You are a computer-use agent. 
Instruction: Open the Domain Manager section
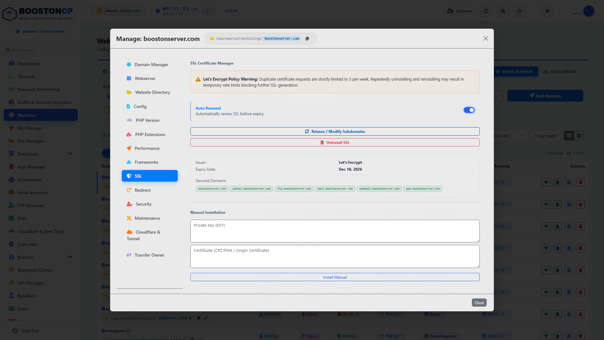[x=149, y=65]
